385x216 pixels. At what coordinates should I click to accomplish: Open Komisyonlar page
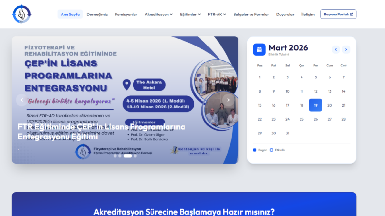(126, 14)
